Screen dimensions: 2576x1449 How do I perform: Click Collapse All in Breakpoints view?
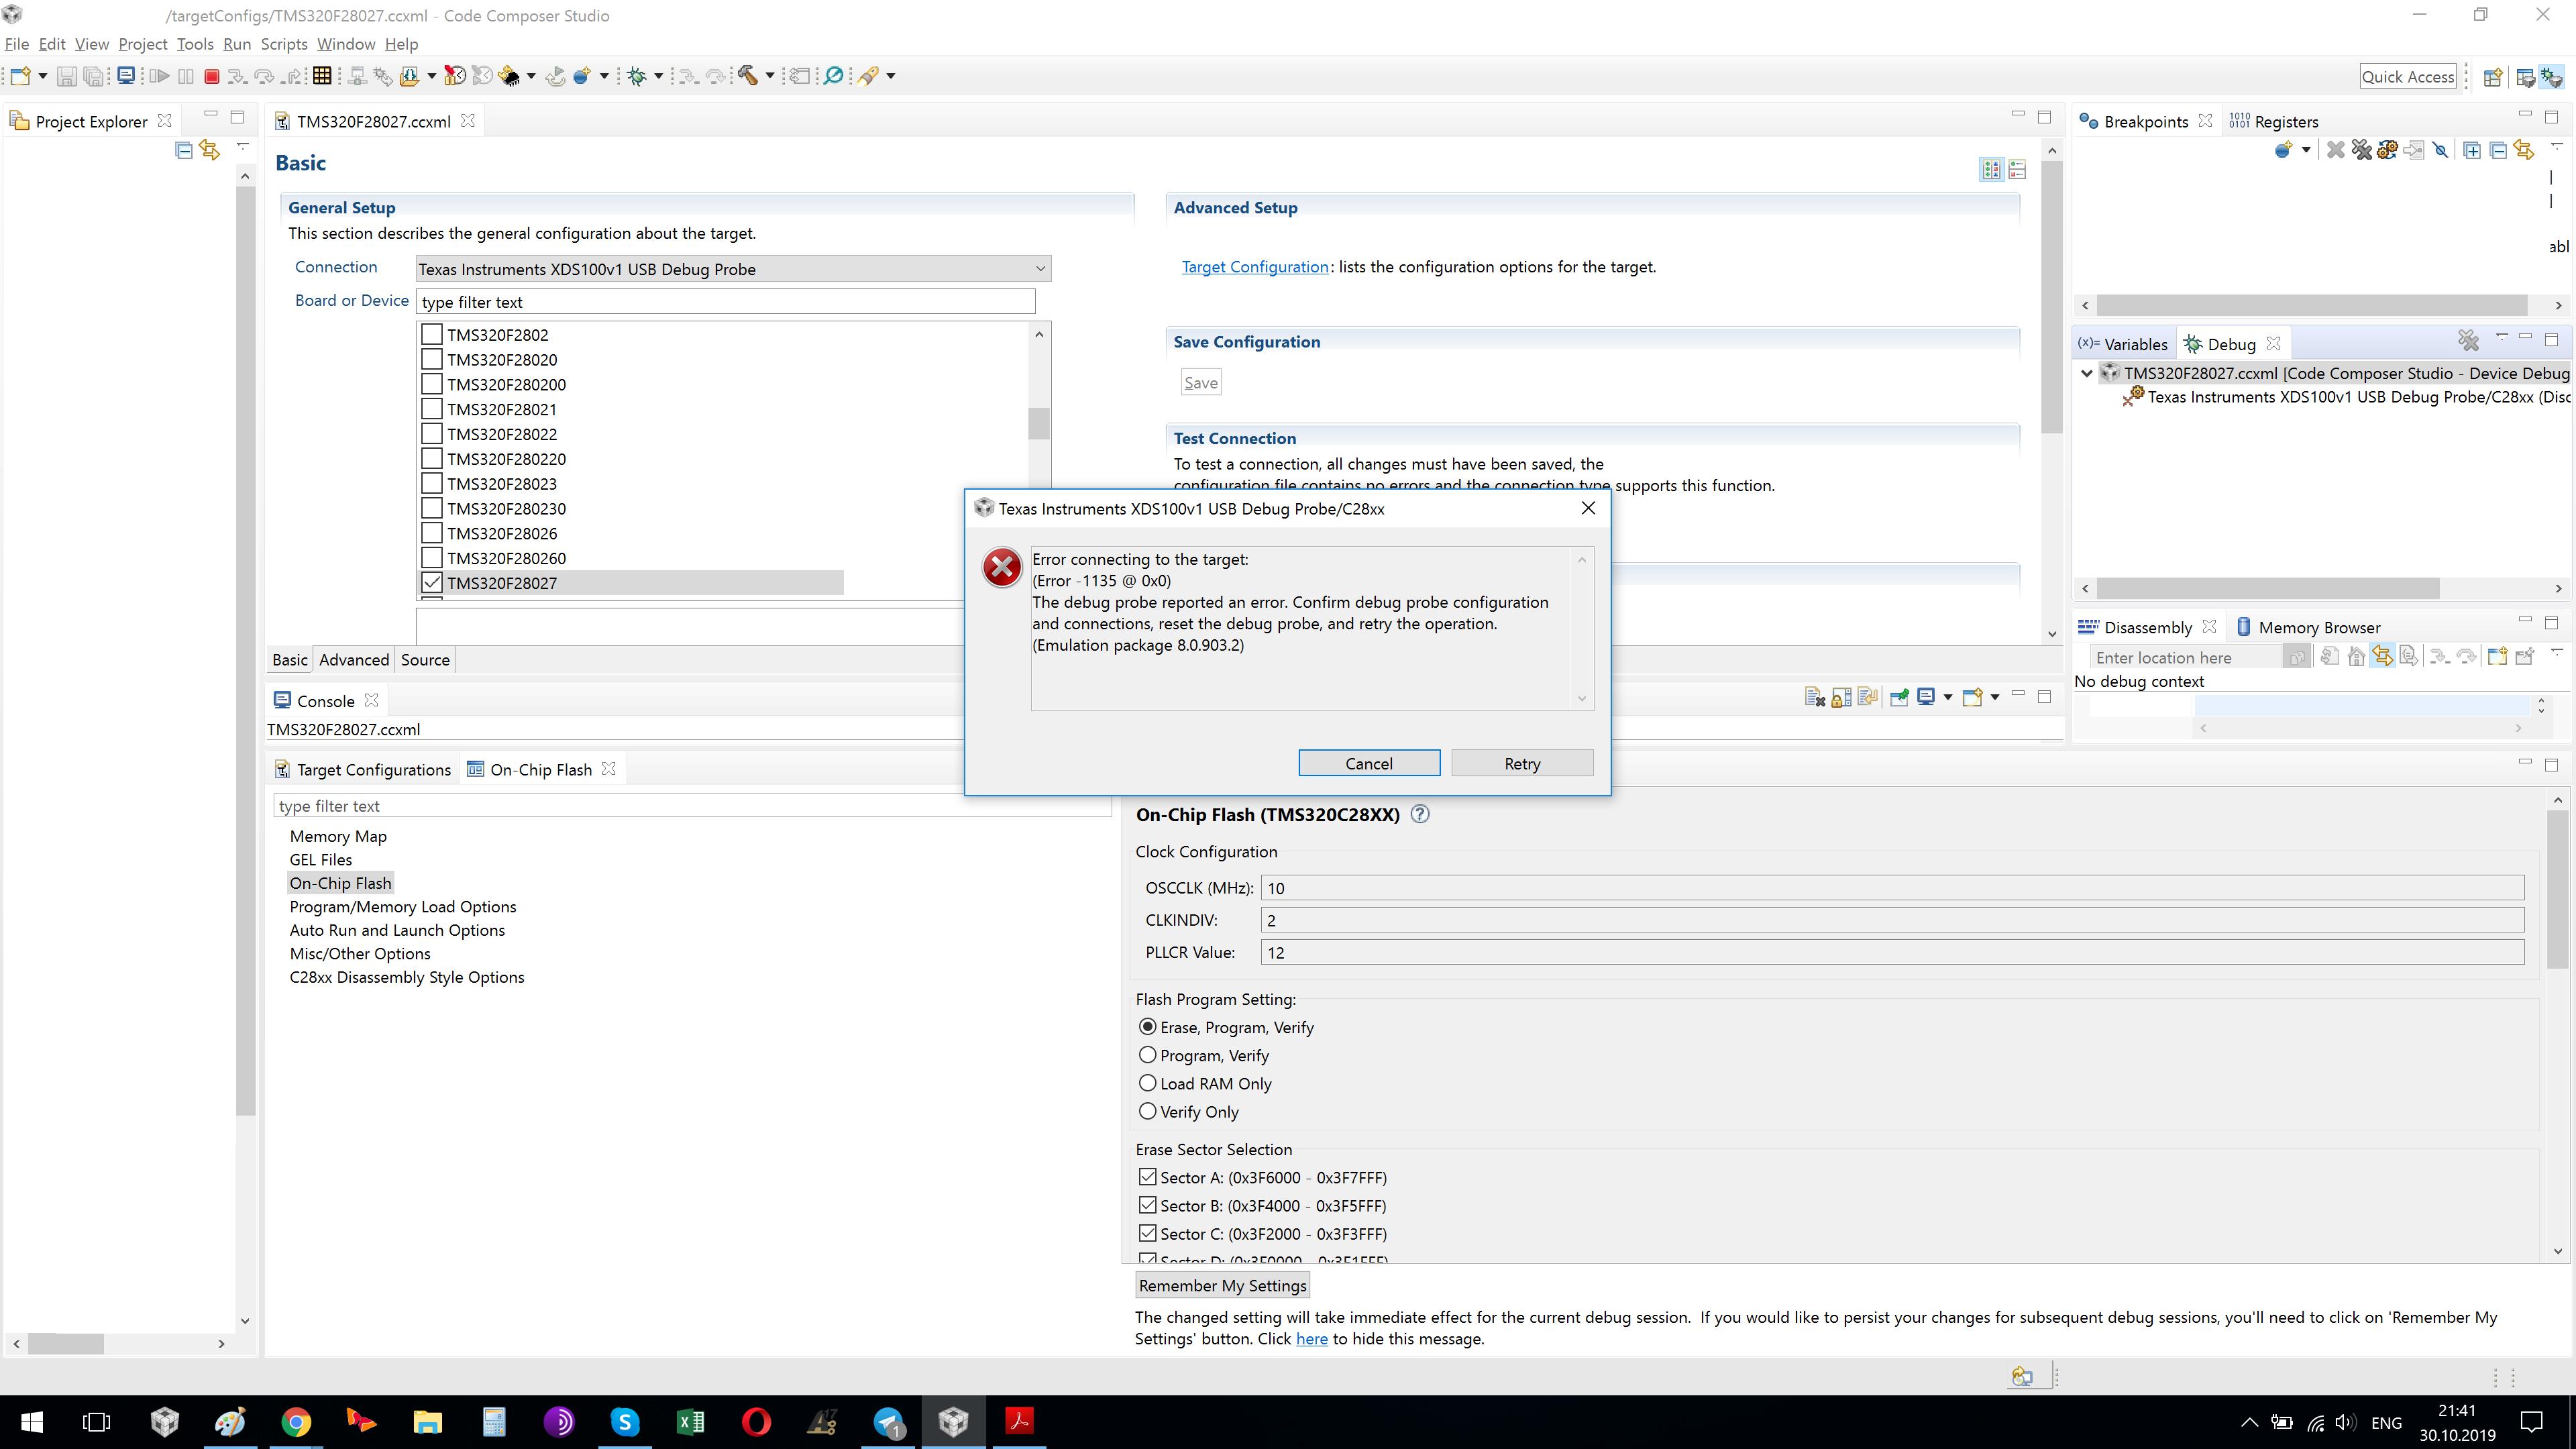tap(2498, 150)
